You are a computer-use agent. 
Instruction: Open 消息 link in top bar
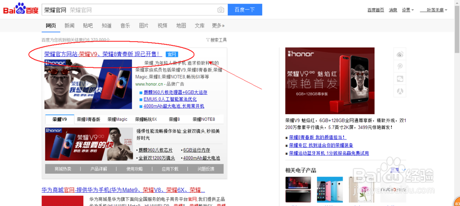[393, 10]
